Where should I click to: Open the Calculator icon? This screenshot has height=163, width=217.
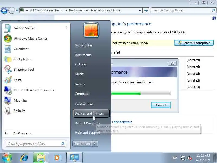click(8, 49)
